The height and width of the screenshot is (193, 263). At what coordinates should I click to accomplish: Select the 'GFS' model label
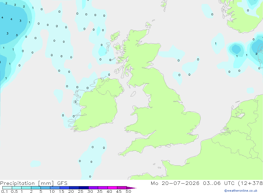point(62,183)
